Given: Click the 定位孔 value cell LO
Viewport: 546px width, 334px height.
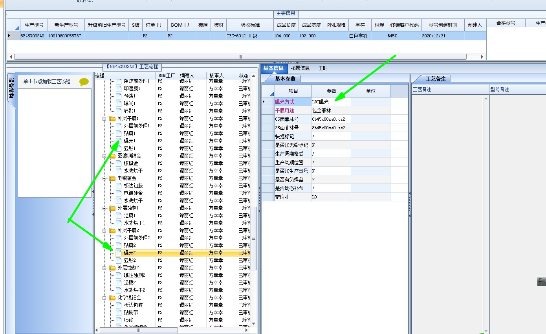Looking at the screenshot, I should pyautogui.click(x=332, y=197).
